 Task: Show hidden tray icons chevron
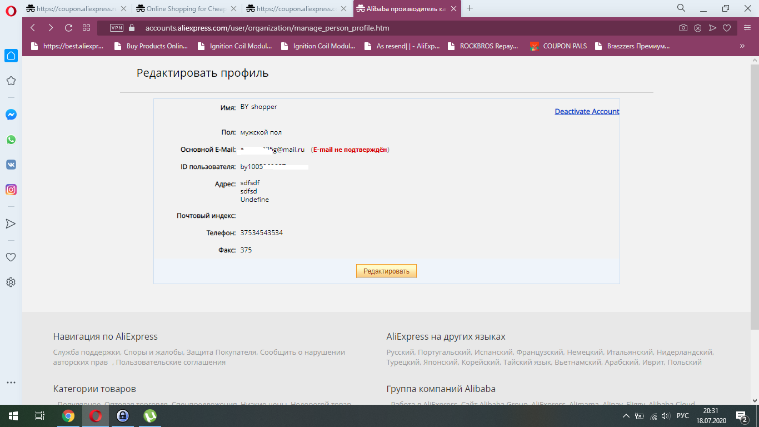626,416
